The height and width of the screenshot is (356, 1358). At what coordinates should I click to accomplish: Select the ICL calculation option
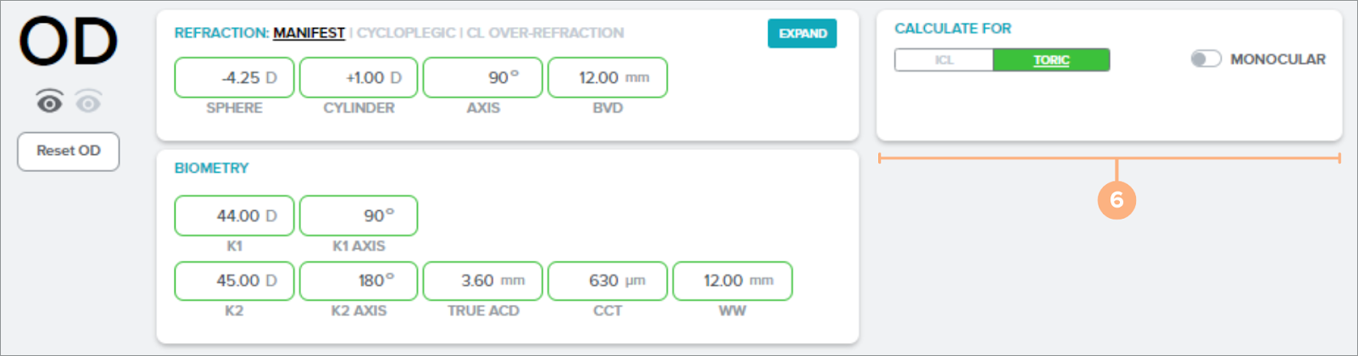click(944, 60)
